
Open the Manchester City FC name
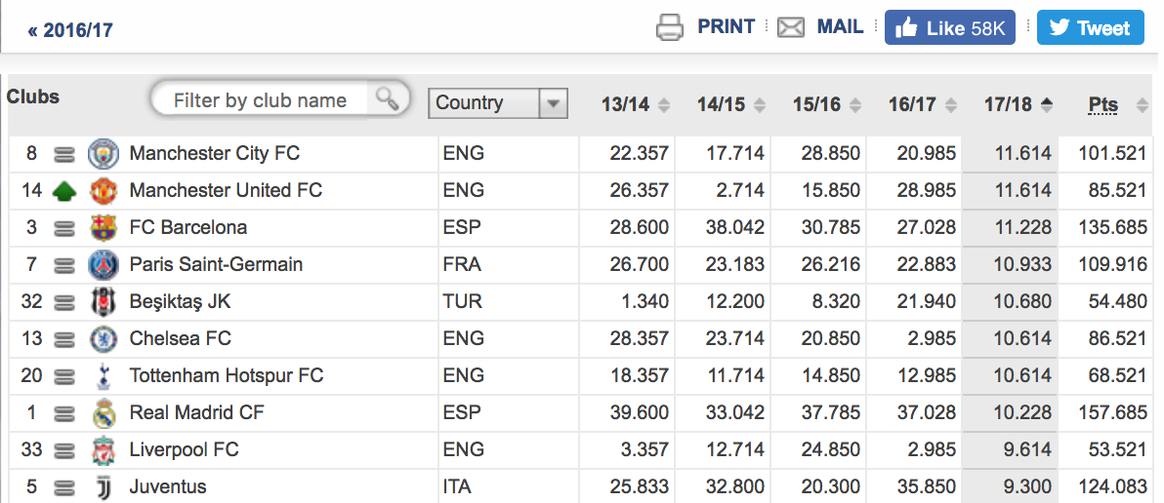215,153
